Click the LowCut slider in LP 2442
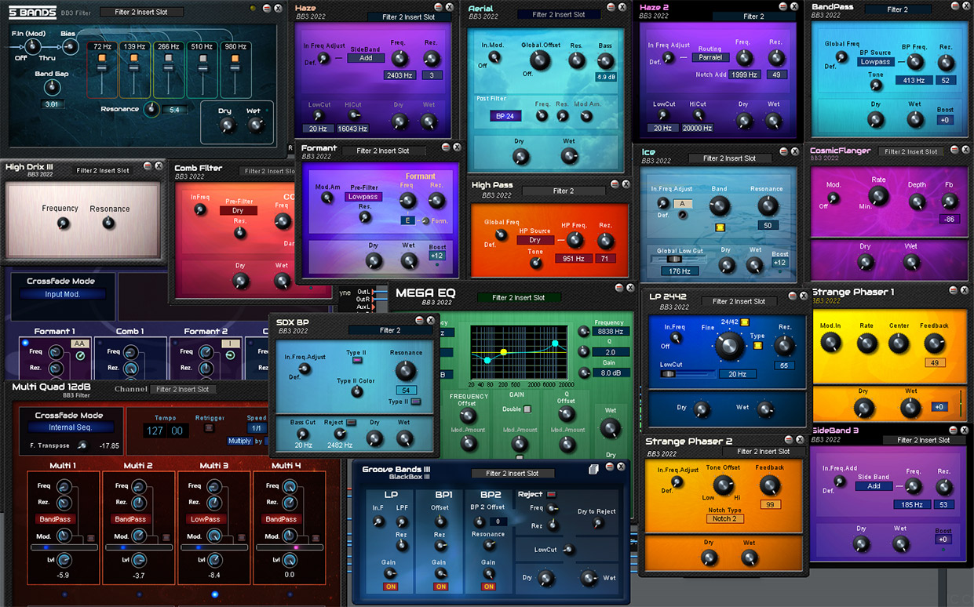 (669, 374)
